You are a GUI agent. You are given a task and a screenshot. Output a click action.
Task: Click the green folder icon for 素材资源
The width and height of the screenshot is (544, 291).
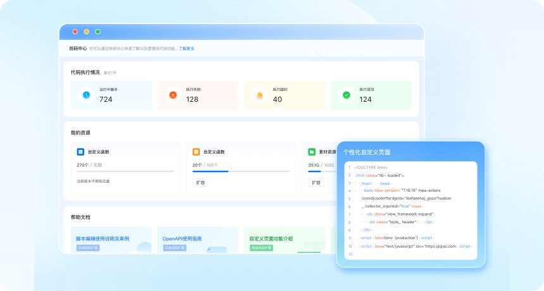[312, 152]
